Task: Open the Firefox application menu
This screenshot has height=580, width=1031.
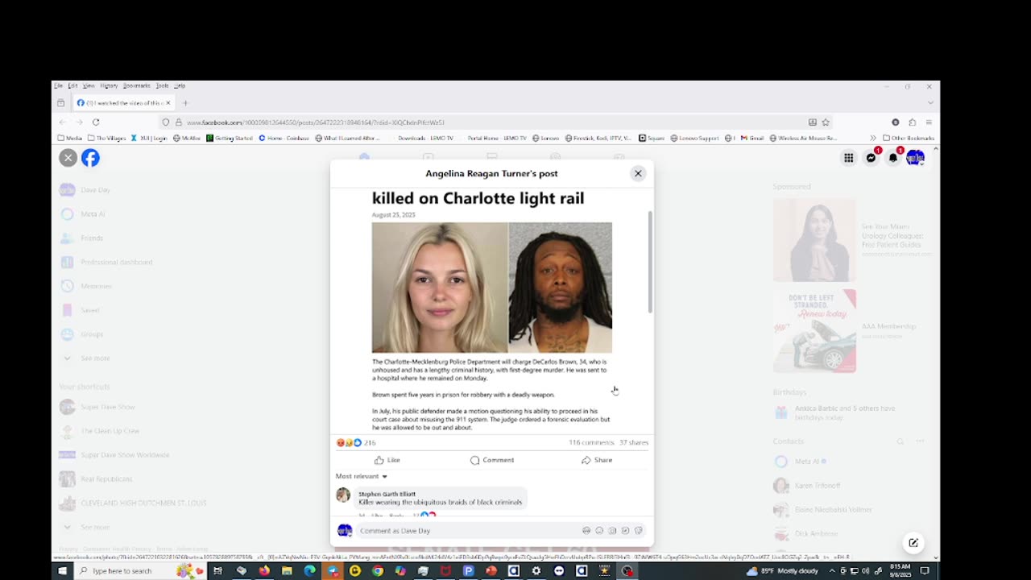Action: pyautogui.click(x=929, y=122)
